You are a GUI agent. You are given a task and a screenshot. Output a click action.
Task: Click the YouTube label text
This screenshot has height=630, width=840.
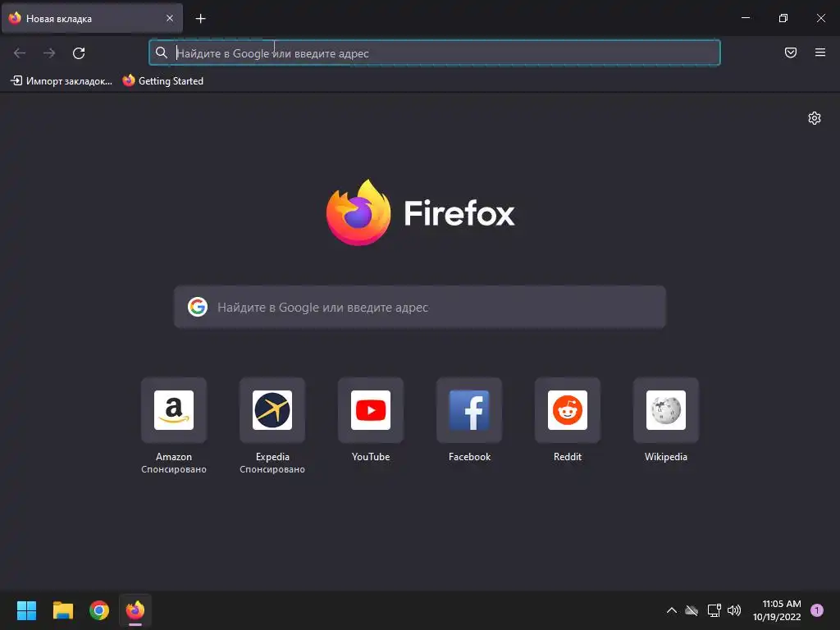click(x=371, y=457)
